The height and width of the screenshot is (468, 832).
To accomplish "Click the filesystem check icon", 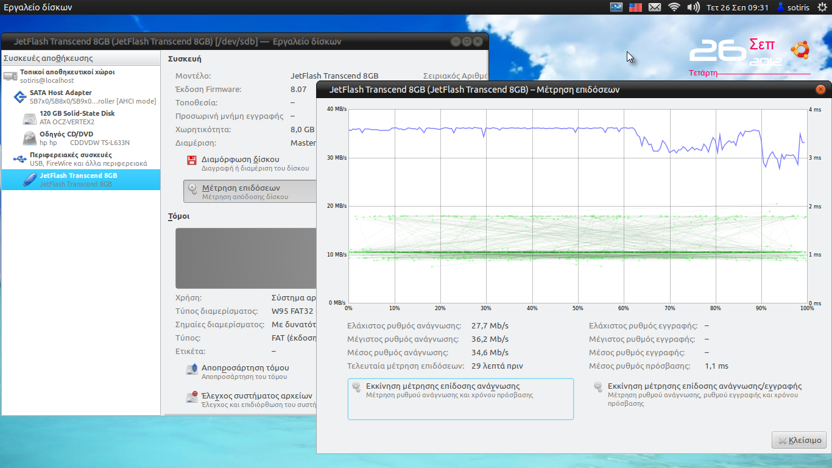I will click(192, 398).
